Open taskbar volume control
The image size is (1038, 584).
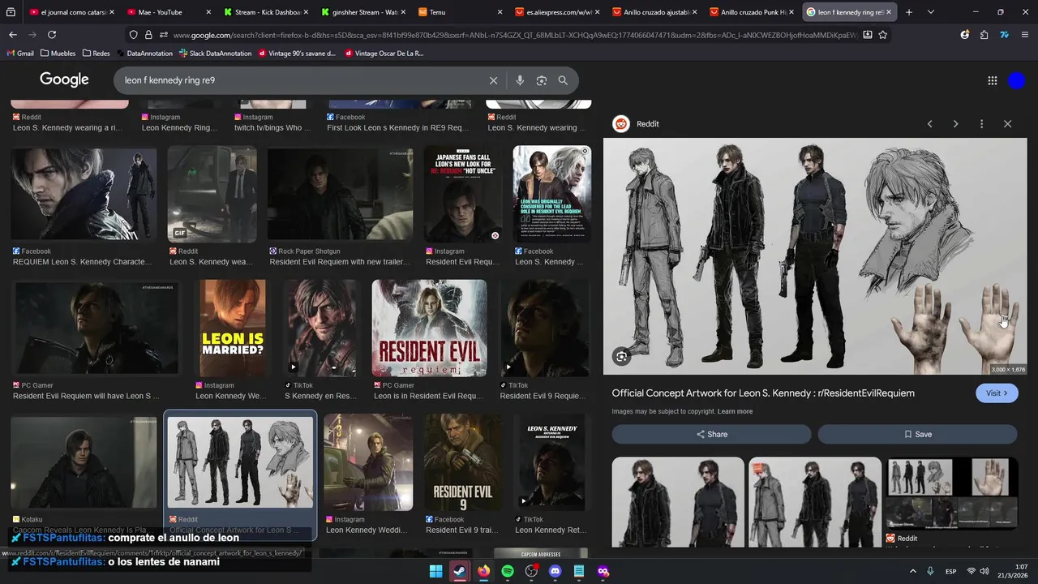click(x=984, y=571)
